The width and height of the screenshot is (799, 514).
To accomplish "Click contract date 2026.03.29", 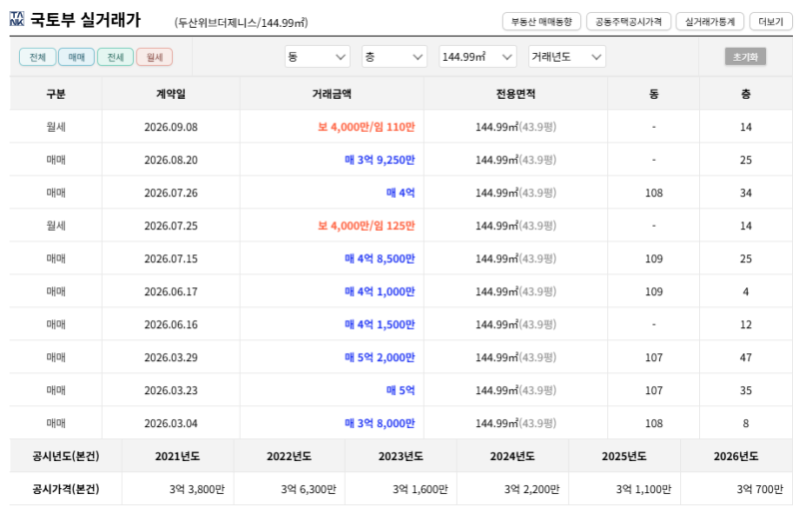I will pyautogui.click(x=171, y=357).
